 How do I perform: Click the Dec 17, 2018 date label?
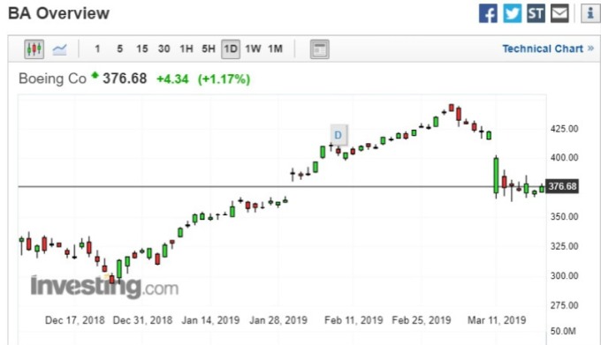point(75,320)
